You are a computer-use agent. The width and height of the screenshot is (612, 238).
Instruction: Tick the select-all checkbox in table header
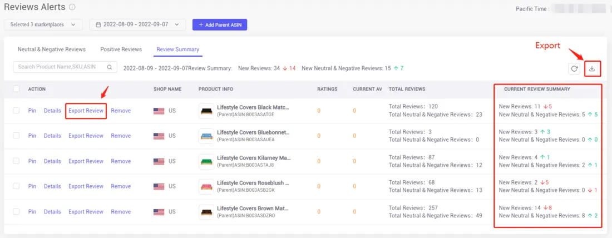coord(16,89)
